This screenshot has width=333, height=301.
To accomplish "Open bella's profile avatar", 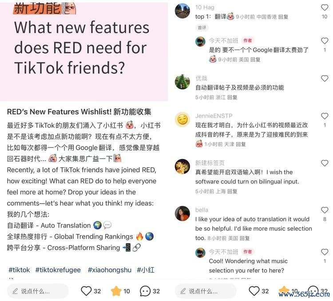I will (x=182, y=214).
